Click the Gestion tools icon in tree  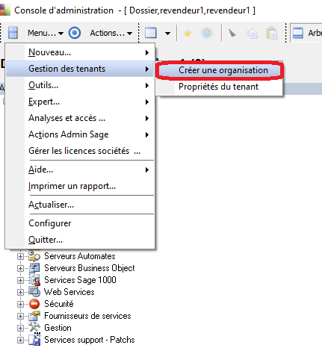click(x=34, y=328)
